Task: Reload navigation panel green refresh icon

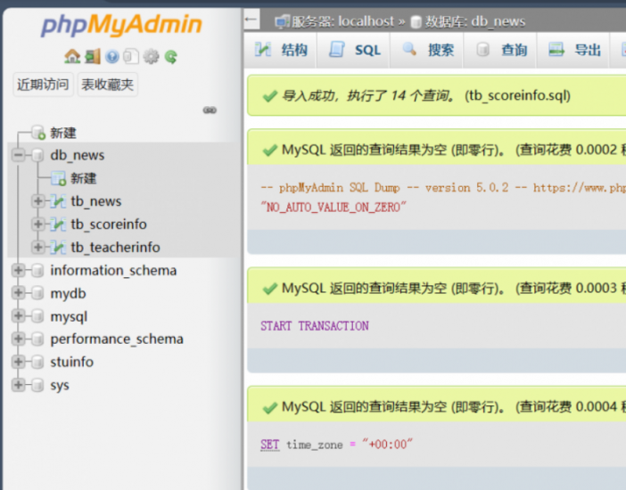Action: 171,57
